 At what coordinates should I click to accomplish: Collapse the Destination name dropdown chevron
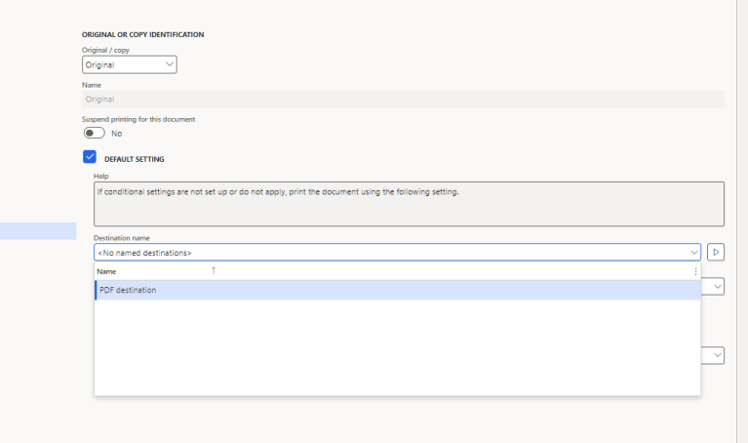(x=693, y=253)
